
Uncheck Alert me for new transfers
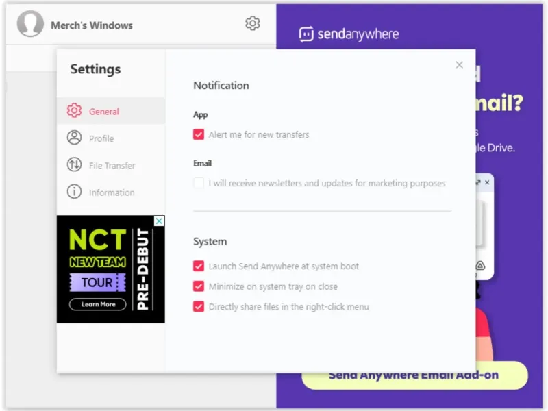[x=199, y=134]
